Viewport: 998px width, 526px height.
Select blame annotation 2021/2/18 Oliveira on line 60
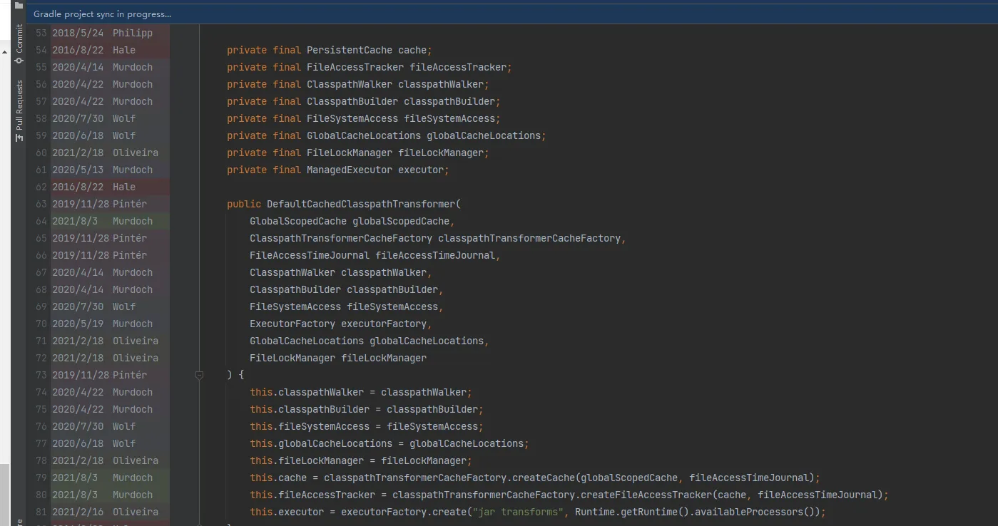pos(105,153)
